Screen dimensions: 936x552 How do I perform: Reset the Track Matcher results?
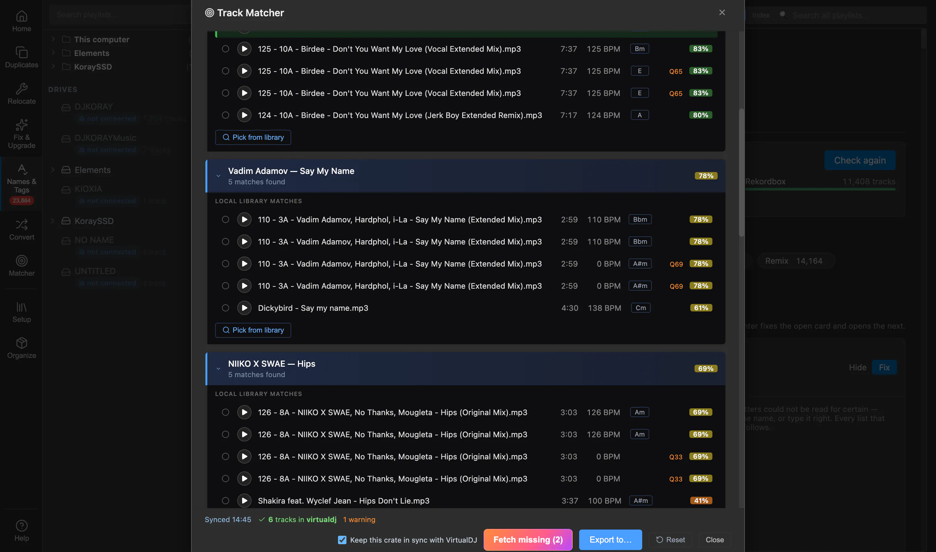pos(670,540)
